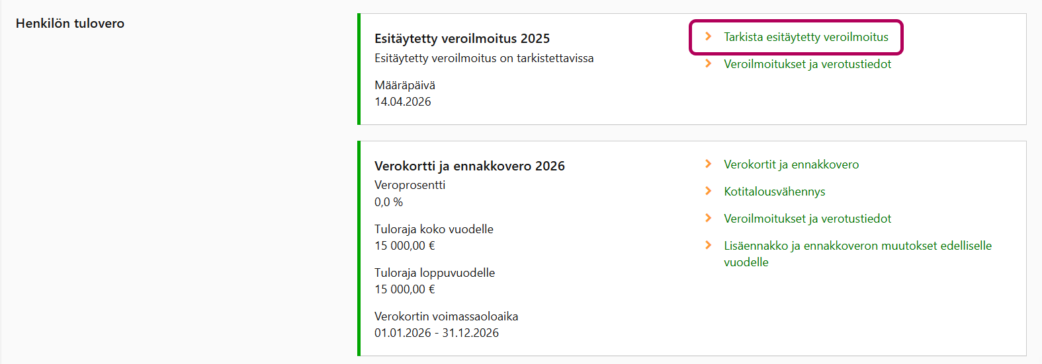Click the Esitäytetty veroilmoitus 2025 card title

(462, 38)
